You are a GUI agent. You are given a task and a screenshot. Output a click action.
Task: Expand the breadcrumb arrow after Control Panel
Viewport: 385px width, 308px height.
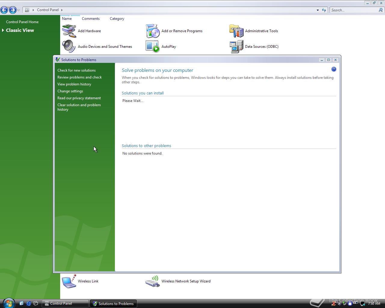coord(62,10)
